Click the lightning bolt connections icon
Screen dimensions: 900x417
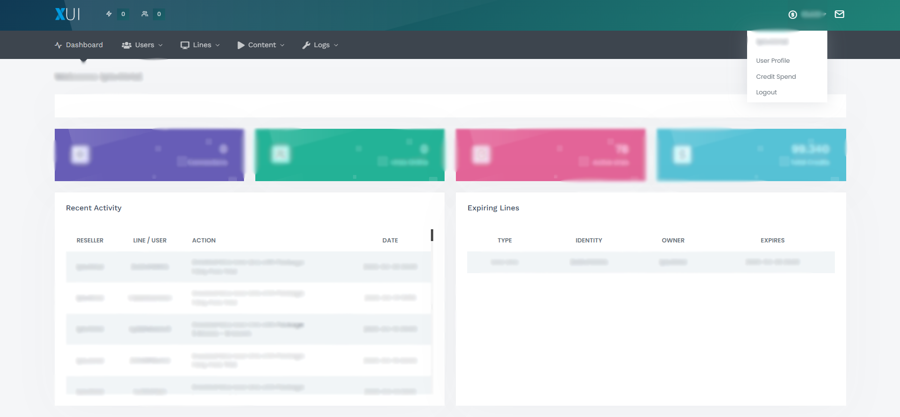109,14
